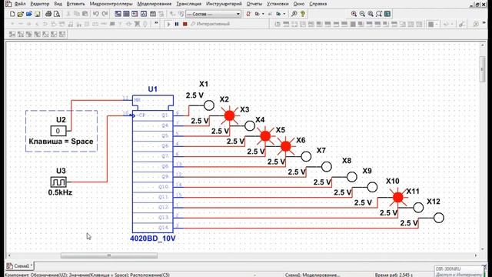Print the circuit schematic
This screenshot has width=492, height=277.
(48, 14)
